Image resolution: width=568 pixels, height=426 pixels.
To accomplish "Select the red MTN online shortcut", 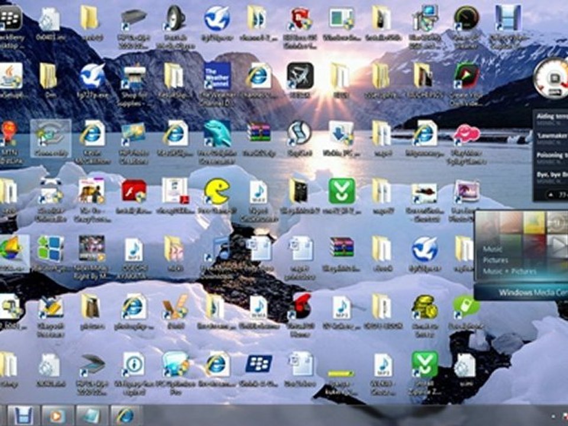I will pyautogui.click(x=9, y=134).
